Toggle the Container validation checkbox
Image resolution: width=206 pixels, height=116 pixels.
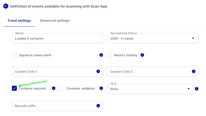point(62,88)
